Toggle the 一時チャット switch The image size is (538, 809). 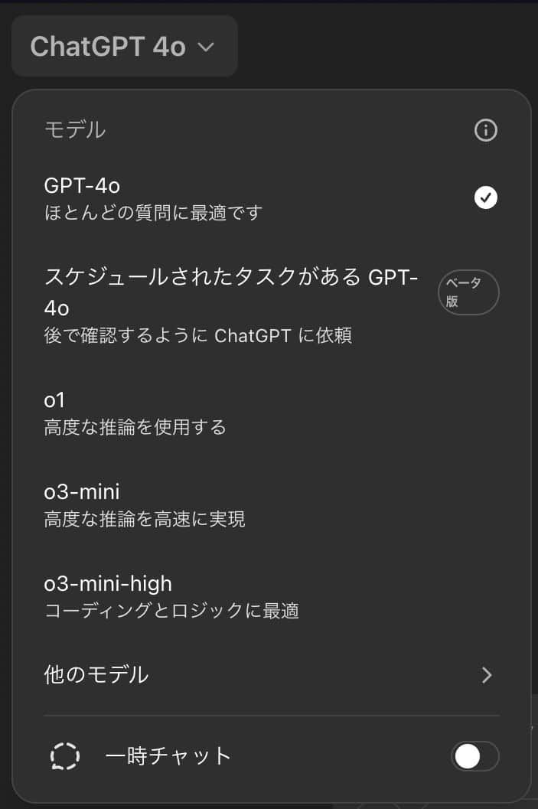click(x=474, y=756)
